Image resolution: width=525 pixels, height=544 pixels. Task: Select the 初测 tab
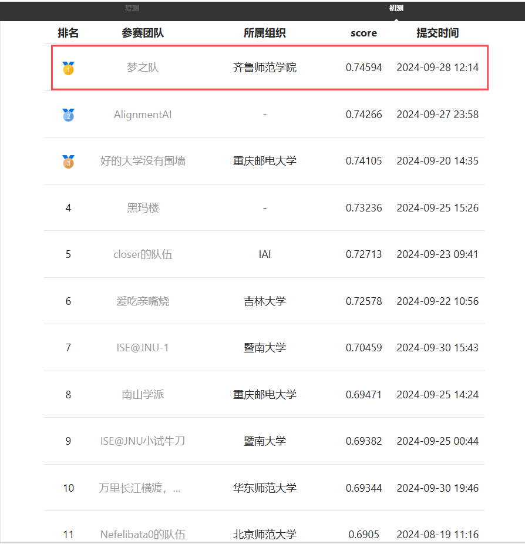coord(396,8)
